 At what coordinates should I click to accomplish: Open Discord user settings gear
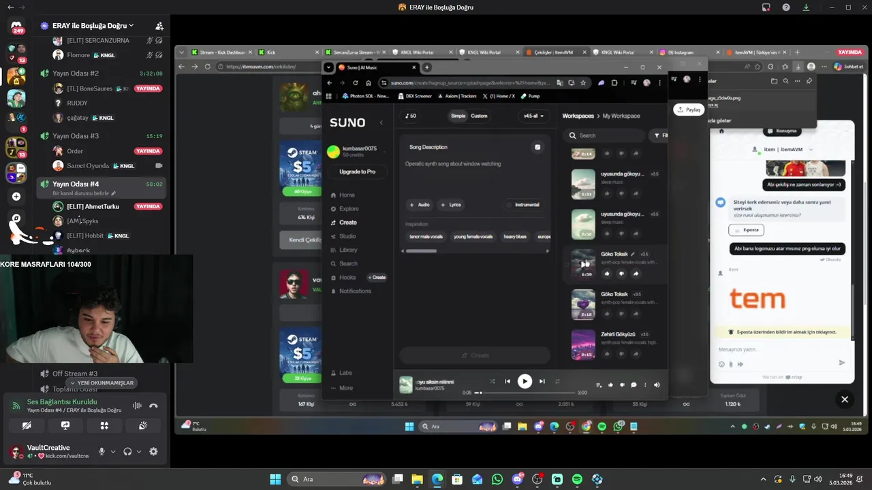tap(153, 451)
